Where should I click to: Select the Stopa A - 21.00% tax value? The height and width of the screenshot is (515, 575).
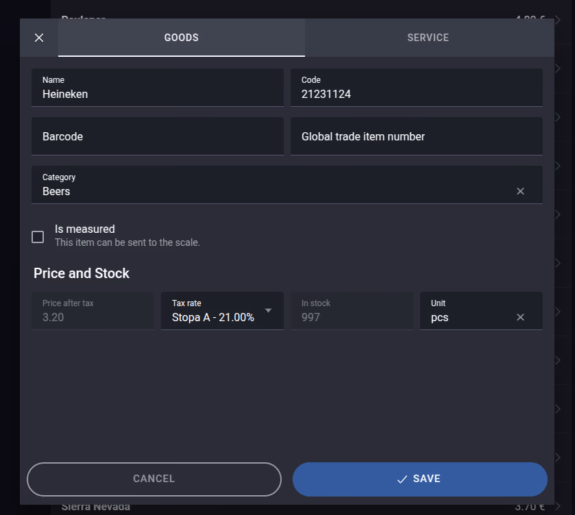[213, 317]
